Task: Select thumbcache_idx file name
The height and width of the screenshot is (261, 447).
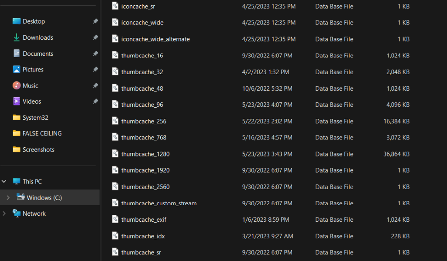Action: click(x=143, y=236)
